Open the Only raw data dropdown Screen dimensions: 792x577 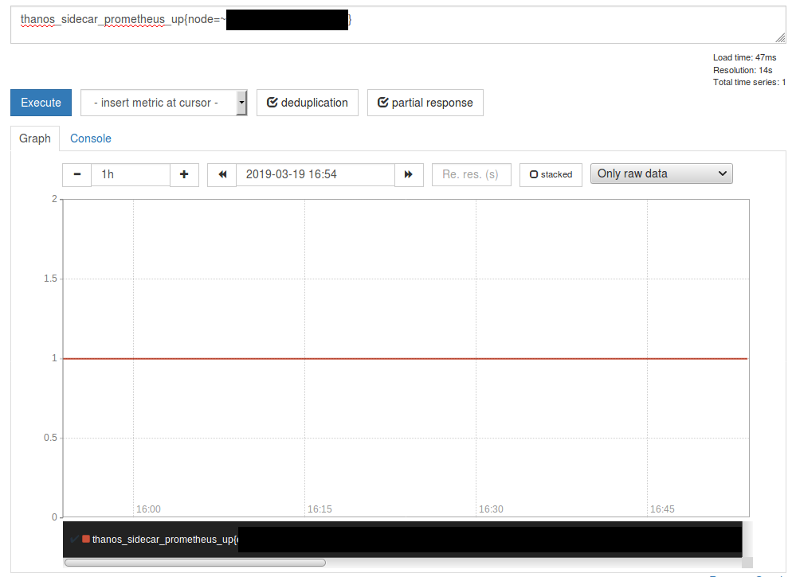click(661, 173)
